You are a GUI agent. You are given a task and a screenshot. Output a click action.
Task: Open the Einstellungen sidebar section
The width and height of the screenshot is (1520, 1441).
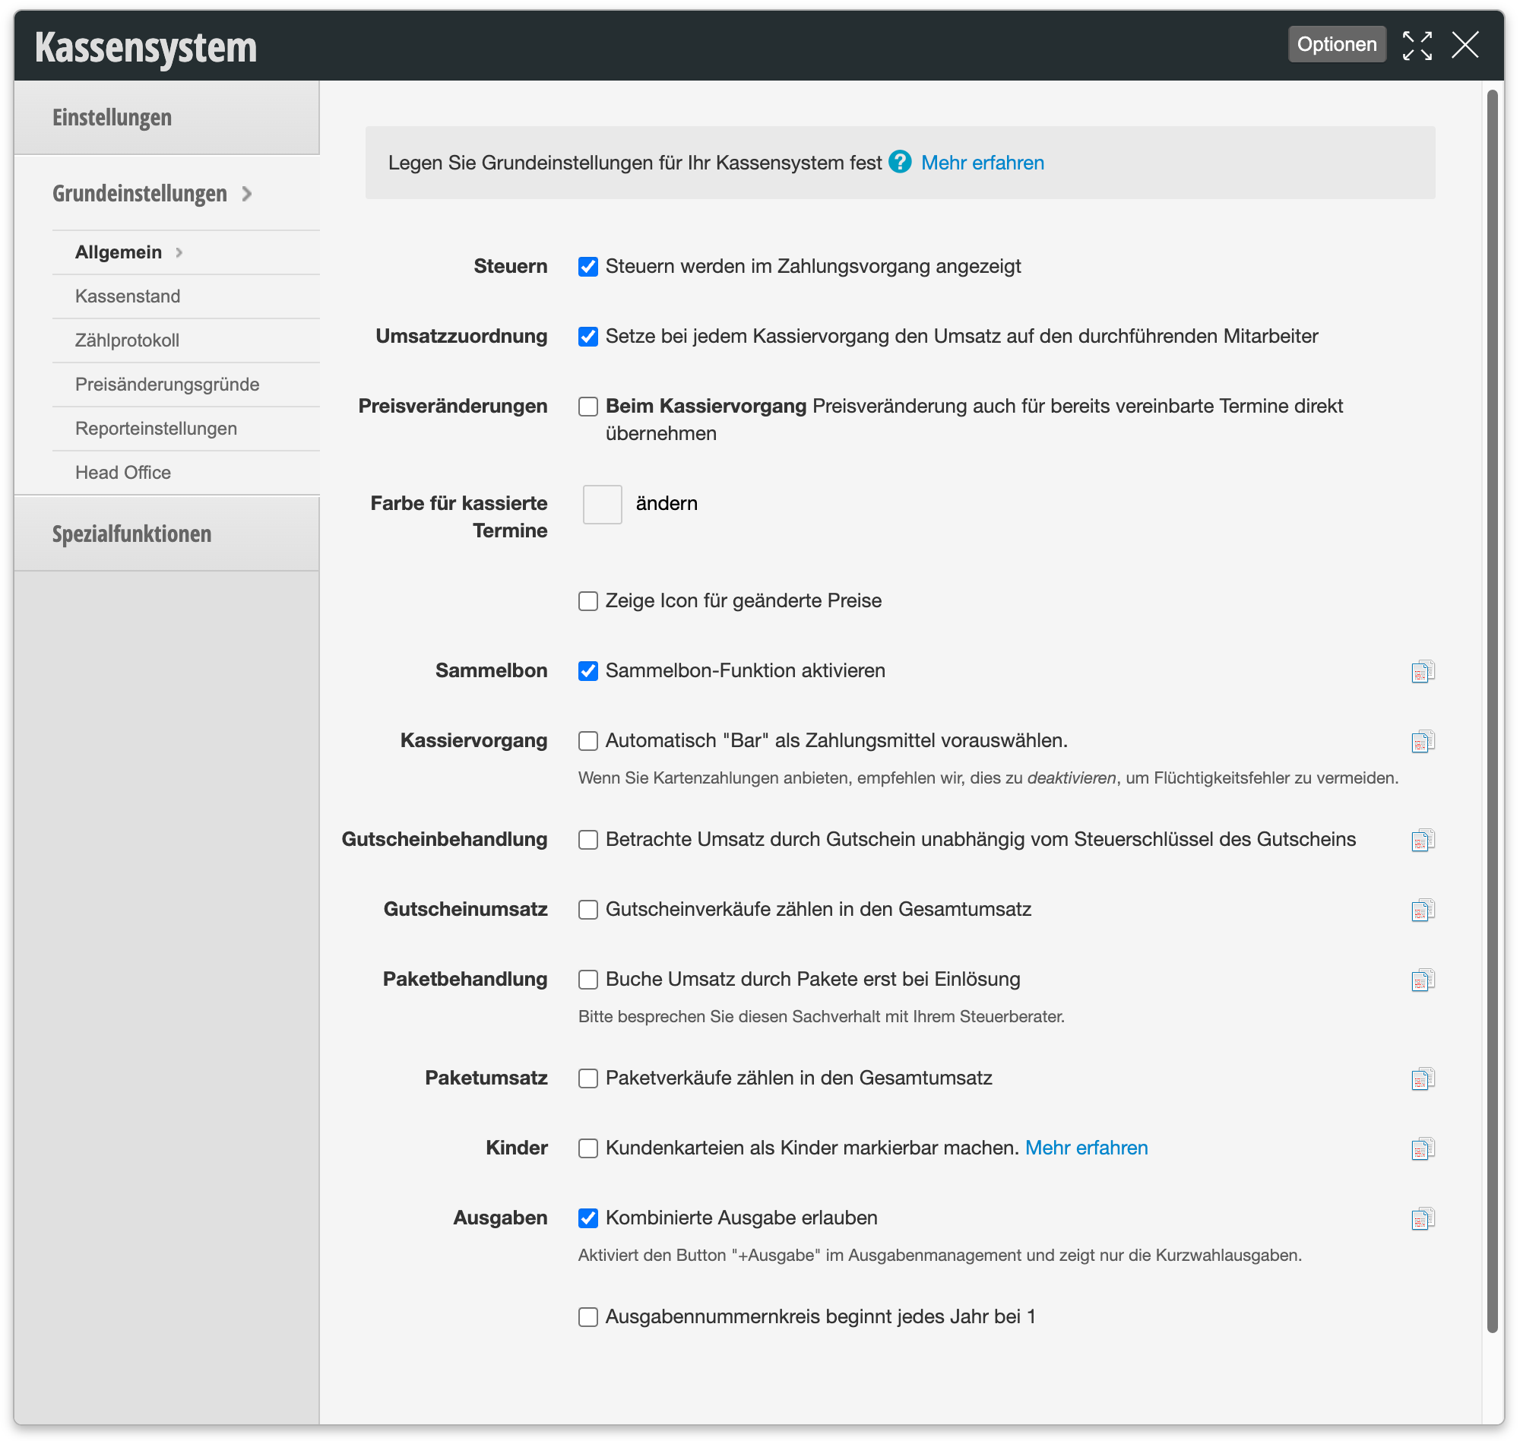[166, 118]
